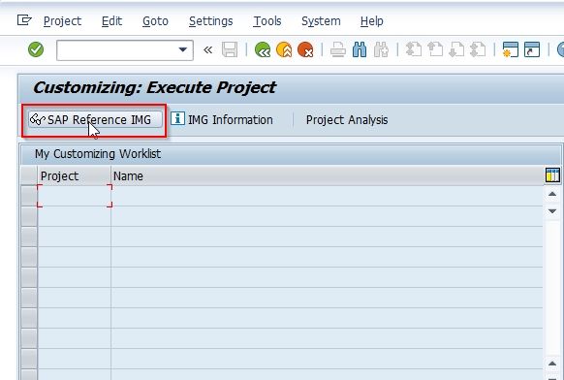
Task: Click the Create New Session window icon
Action: pos(510,49)
